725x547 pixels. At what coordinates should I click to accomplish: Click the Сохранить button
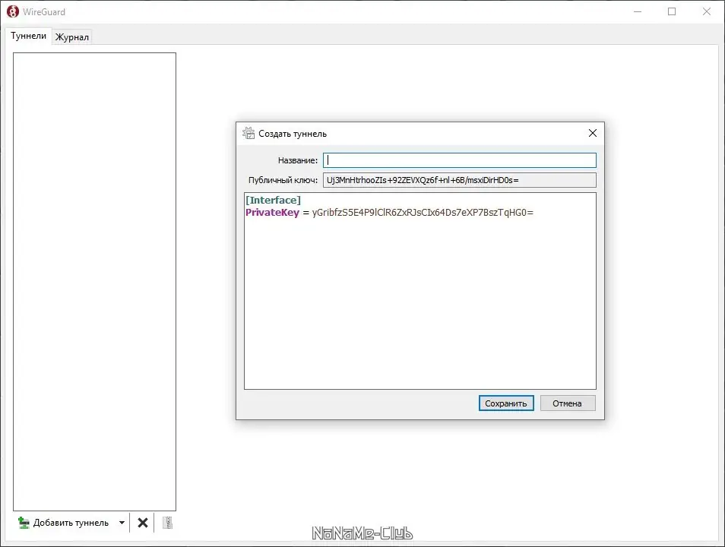(x=506, y=403)
